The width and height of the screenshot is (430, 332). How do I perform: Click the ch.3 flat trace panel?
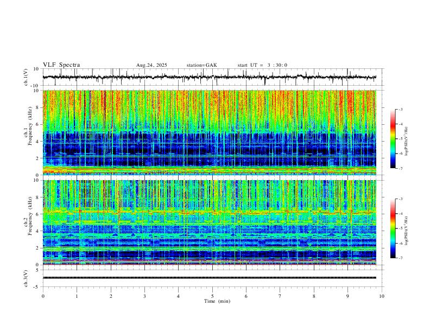click(212, 278)
